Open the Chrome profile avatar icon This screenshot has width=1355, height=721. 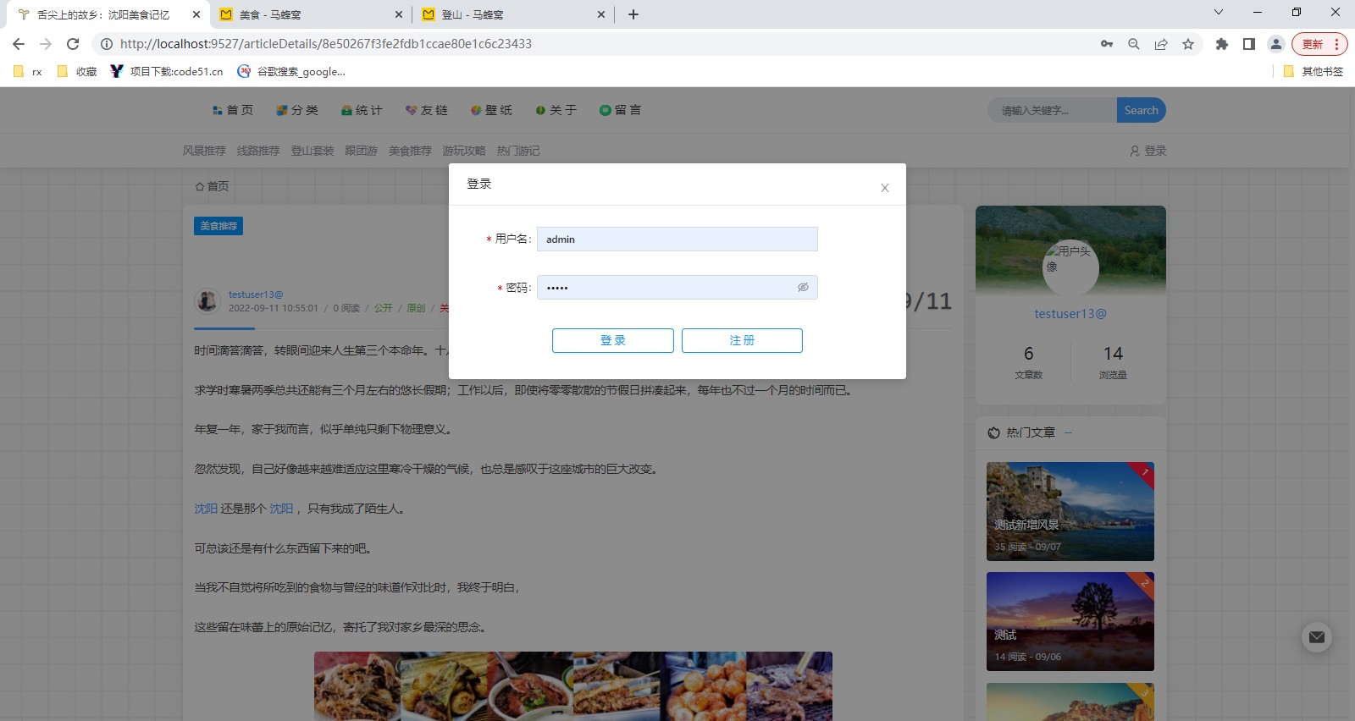(x=1276, y=44)
